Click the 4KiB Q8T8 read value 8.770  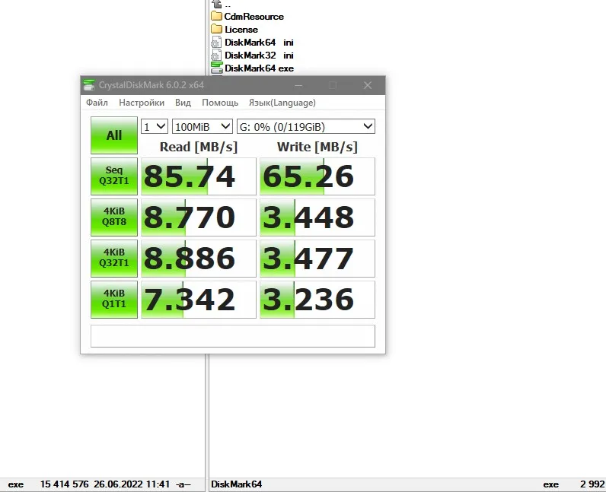coord(198,217)
